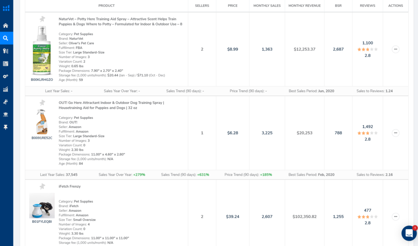Image resolution: width=418 pixels, height=246 pixels.
Task: Open the chat support bubble
Action: point(409,233)
